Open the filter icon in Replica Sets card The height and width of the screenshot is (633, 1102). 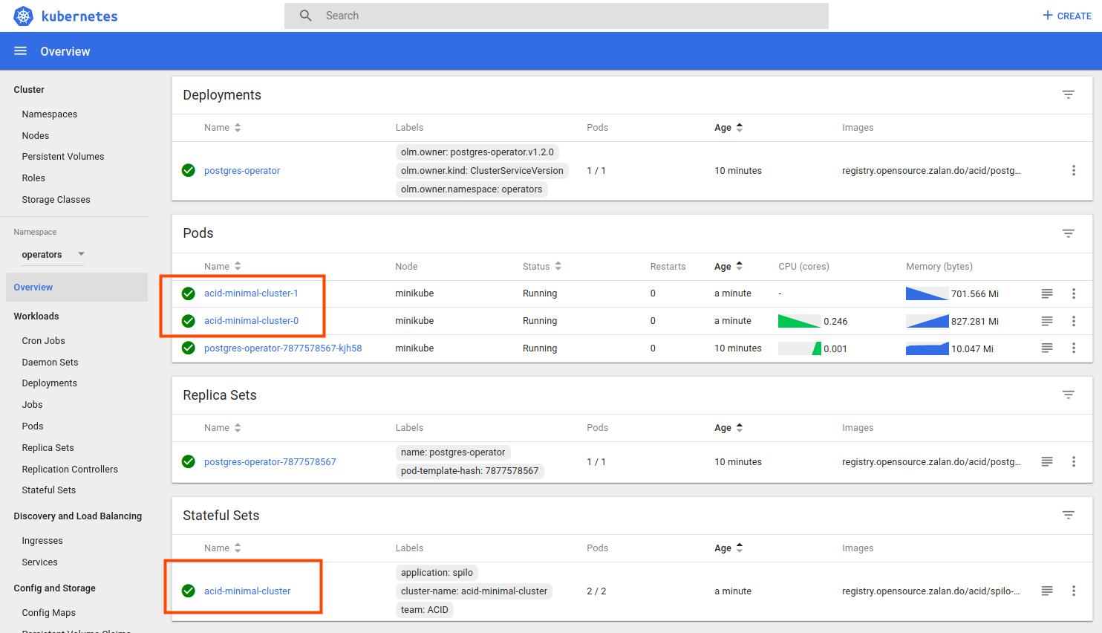1069,395
